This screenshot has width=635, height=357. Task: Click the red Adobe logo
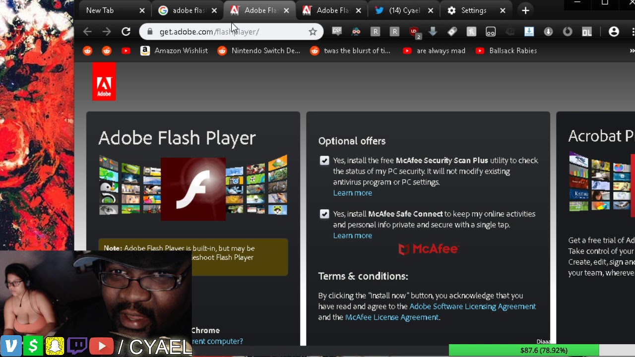point(104,81)
